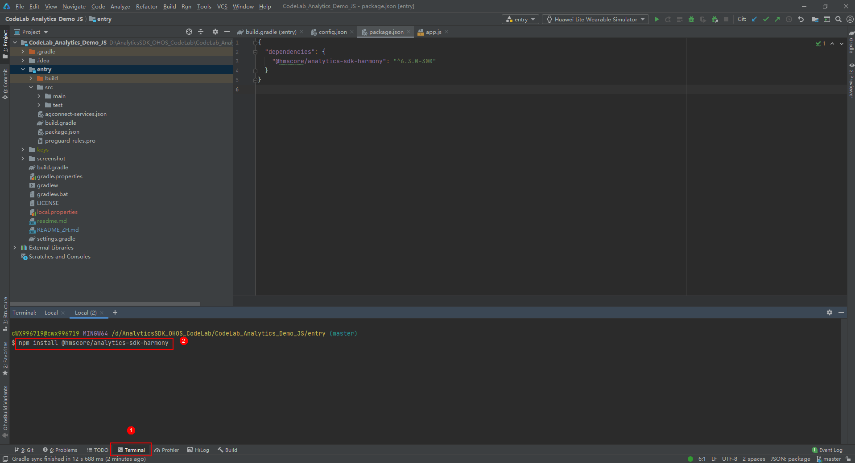The width and height of the screenshot is (855, 463).
Task: Open the Refactor menu
Action: [x=147, y=6]
